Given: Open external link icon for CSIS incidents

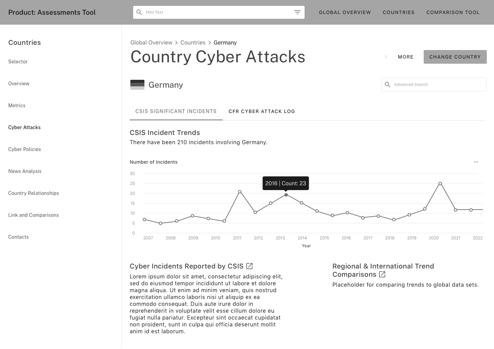Looking at the screenshot, I should click(x=250, y=266).
